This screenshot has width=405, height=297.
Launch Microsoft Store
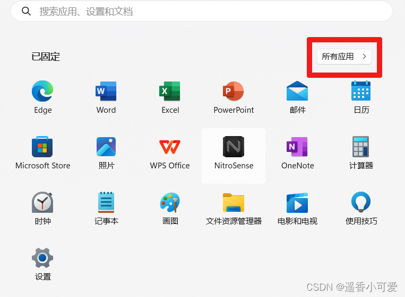click(42, 147)
